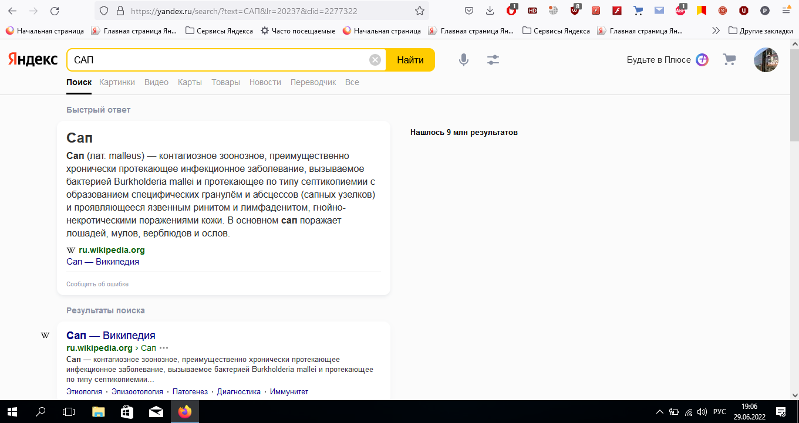Open the Yandex Market cart icon
This screenshot has height=423, width=799.
coord(729,59)
